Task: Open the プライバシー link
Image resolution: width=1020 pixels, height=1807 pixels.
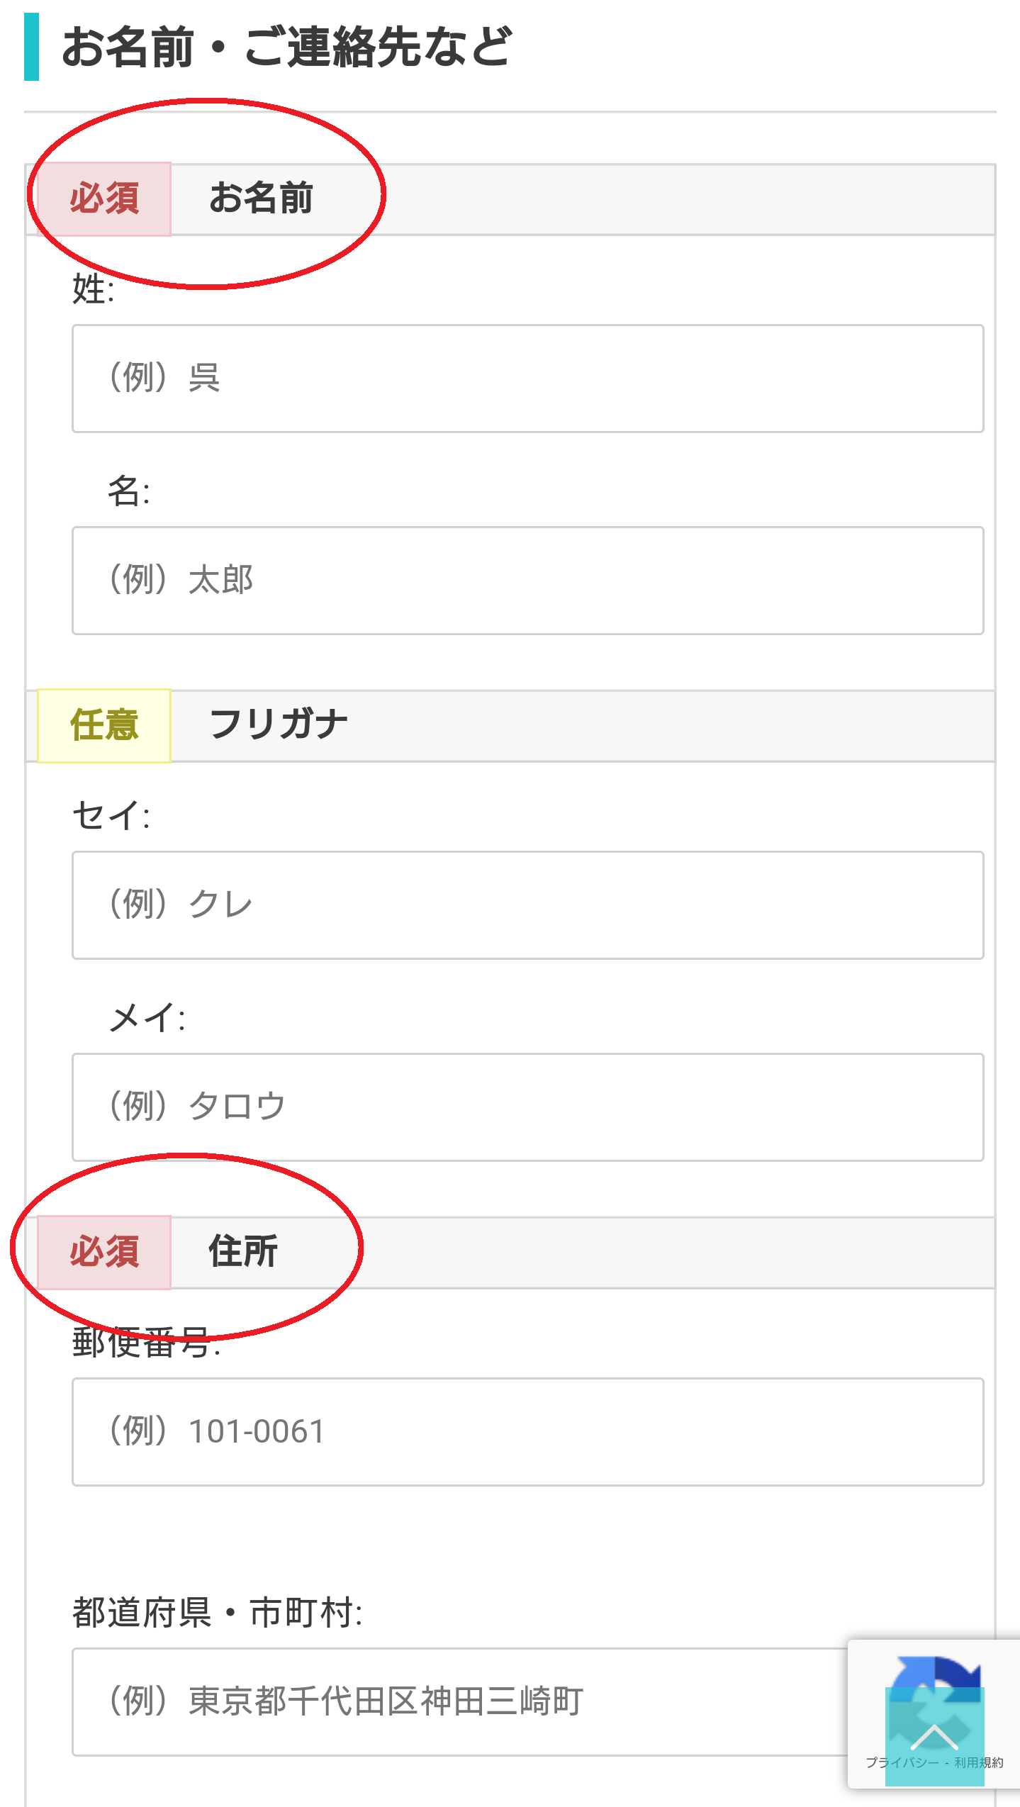Action: click(902, 1763)
